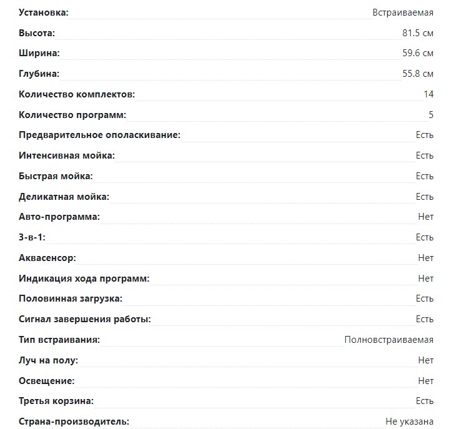Select the "81.5 см" height value

tap(418, 33)
